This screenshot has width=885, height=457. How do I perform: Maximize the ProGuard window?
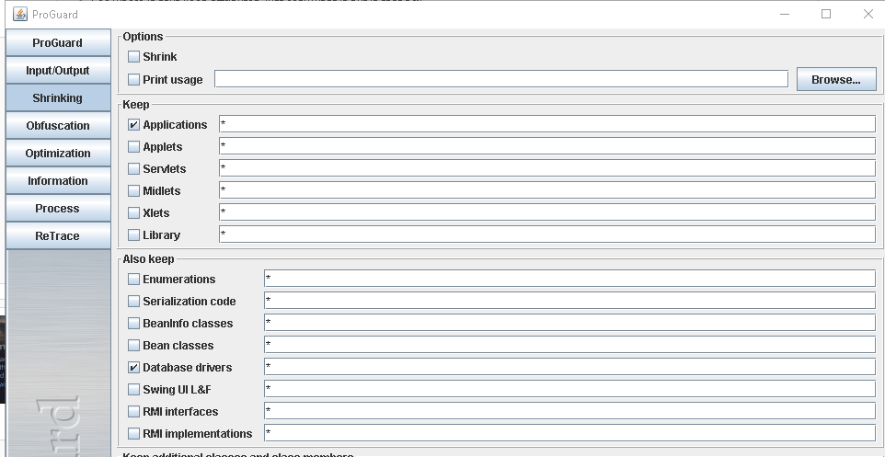coord(826,14)
